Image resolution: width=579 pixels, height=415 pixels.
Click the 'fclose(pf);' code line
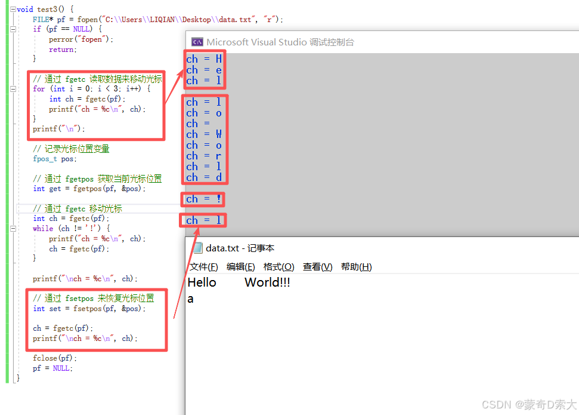pos(55,358)
